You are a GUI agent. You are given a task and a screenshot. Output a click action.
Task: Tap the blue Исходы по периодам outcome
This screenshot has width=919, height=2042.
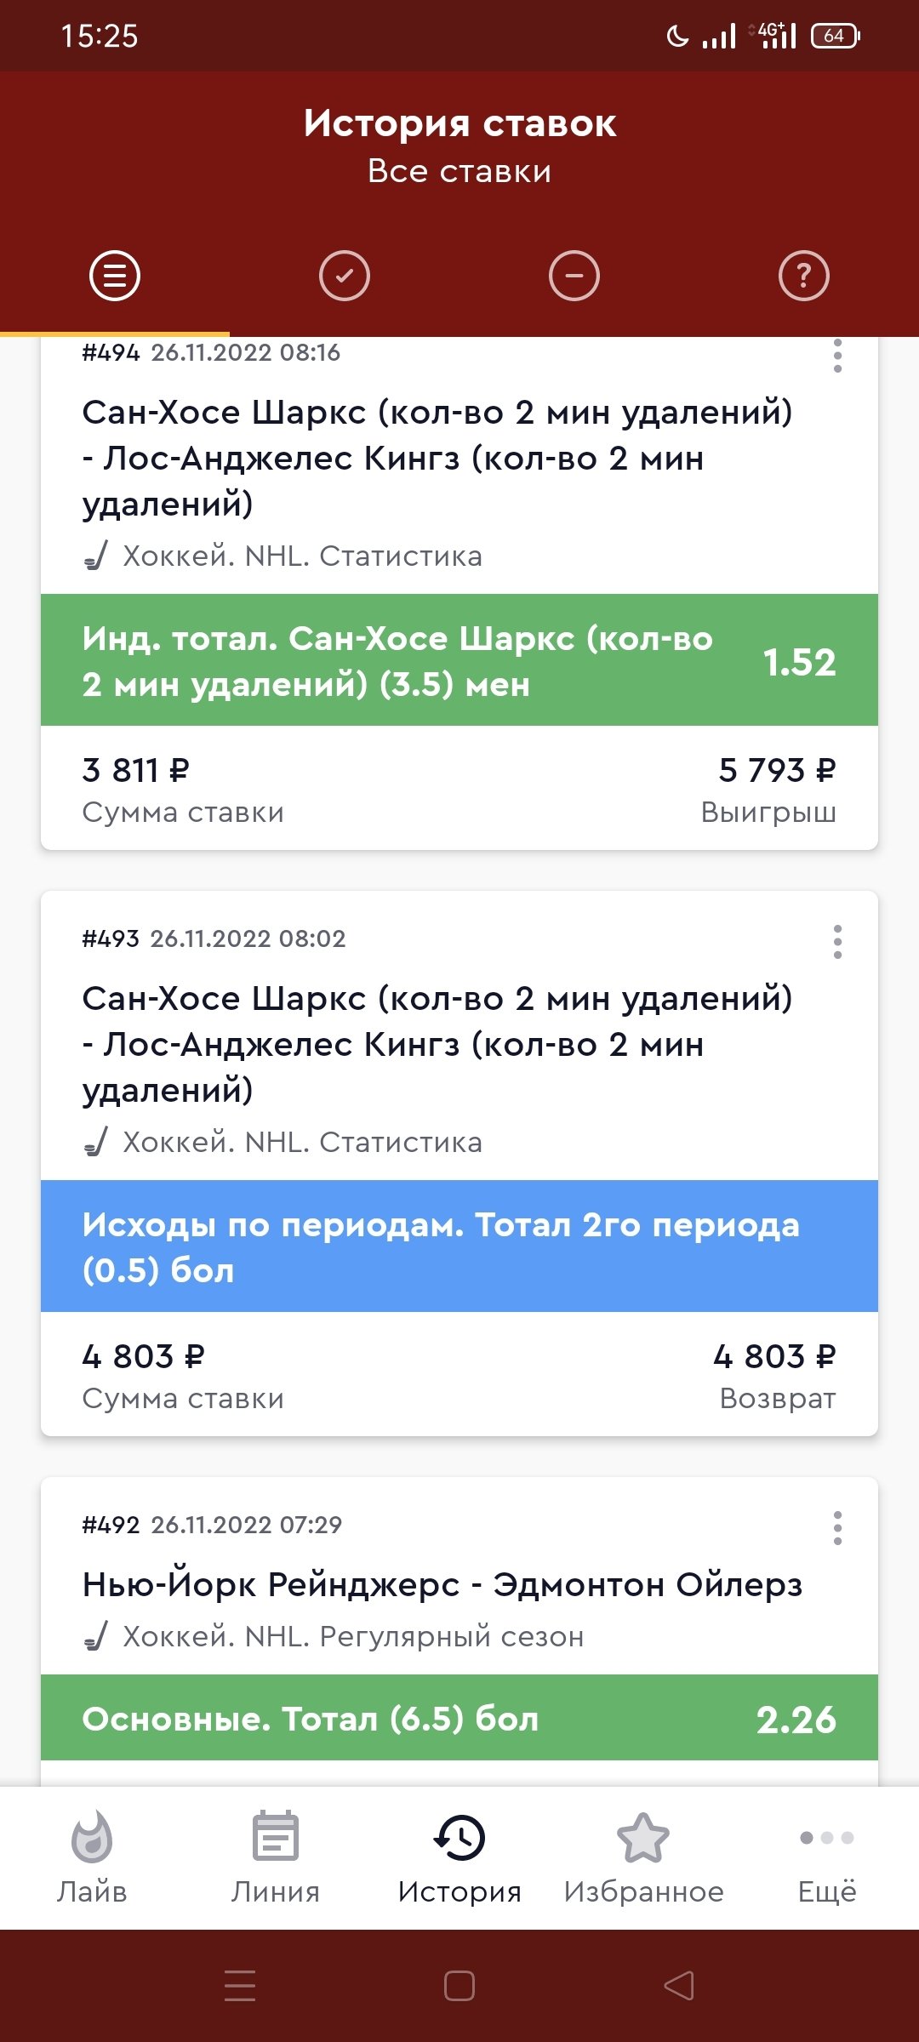pyautogui.click(x=459, y=1246)
